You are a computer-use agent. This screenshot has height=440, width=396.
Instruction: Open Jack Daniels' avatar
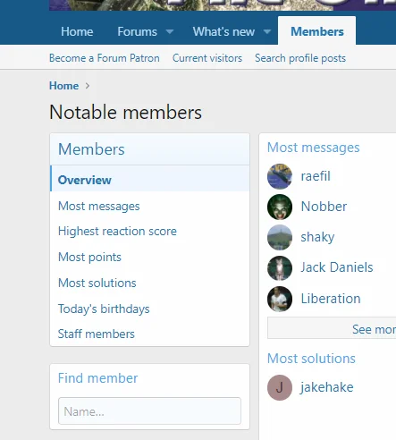coord(280,268)
